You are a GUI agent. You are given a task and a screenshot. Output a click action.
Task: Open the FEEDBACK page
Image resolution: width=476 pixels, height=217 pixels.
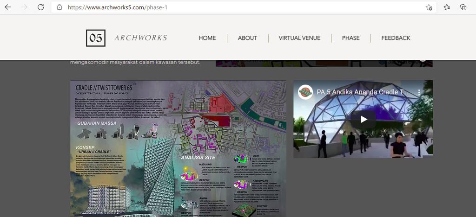pyautogui.click(x=396, y=38)
